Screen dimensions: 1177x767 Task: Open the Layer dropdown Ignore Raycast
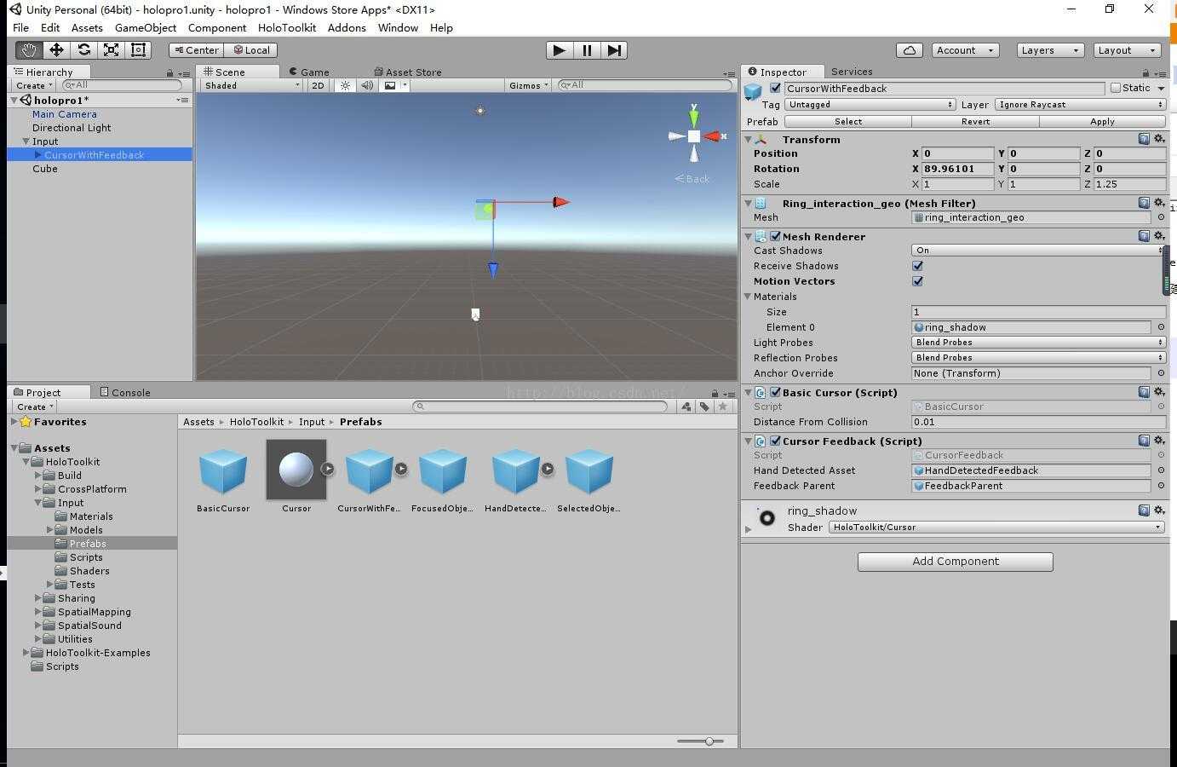(1080, 105)
